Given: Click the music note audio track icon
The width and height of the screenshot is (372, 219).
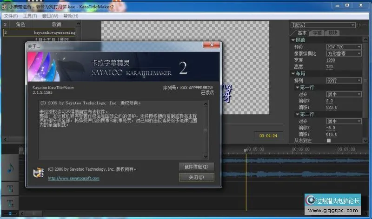Looking at the screenshot, I should [10, 168].
